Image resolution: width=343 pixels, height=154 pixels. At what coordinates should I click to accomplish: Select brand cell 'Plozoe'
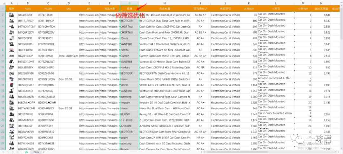point(130,50)
